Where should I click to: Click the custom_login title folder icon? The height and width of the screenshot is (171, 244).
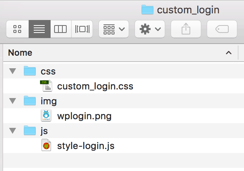147,9
